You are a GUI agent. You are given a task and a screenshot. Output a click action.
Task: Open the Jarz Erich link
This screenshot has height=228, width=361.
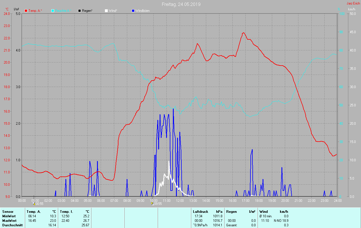(353, 3)
